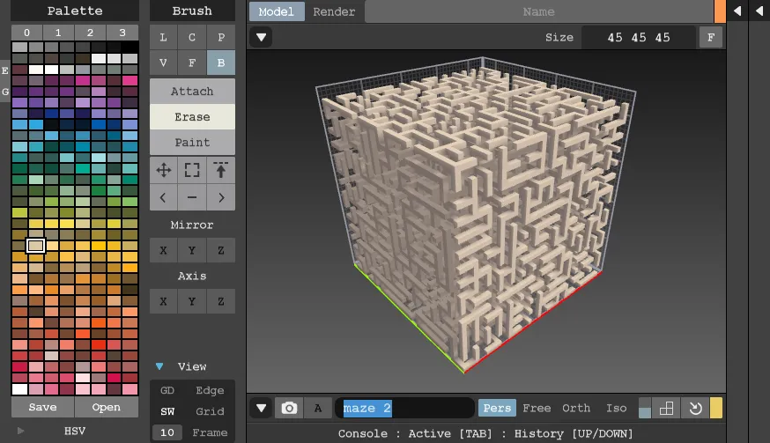The width and height of the screenshot is (770, 443).
Task: Select palette tab 2
Action: coord(91,33)
